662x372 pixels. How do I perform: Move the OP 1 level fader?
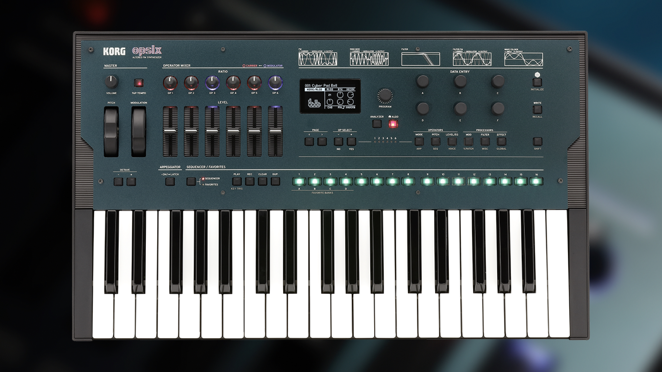170,132
